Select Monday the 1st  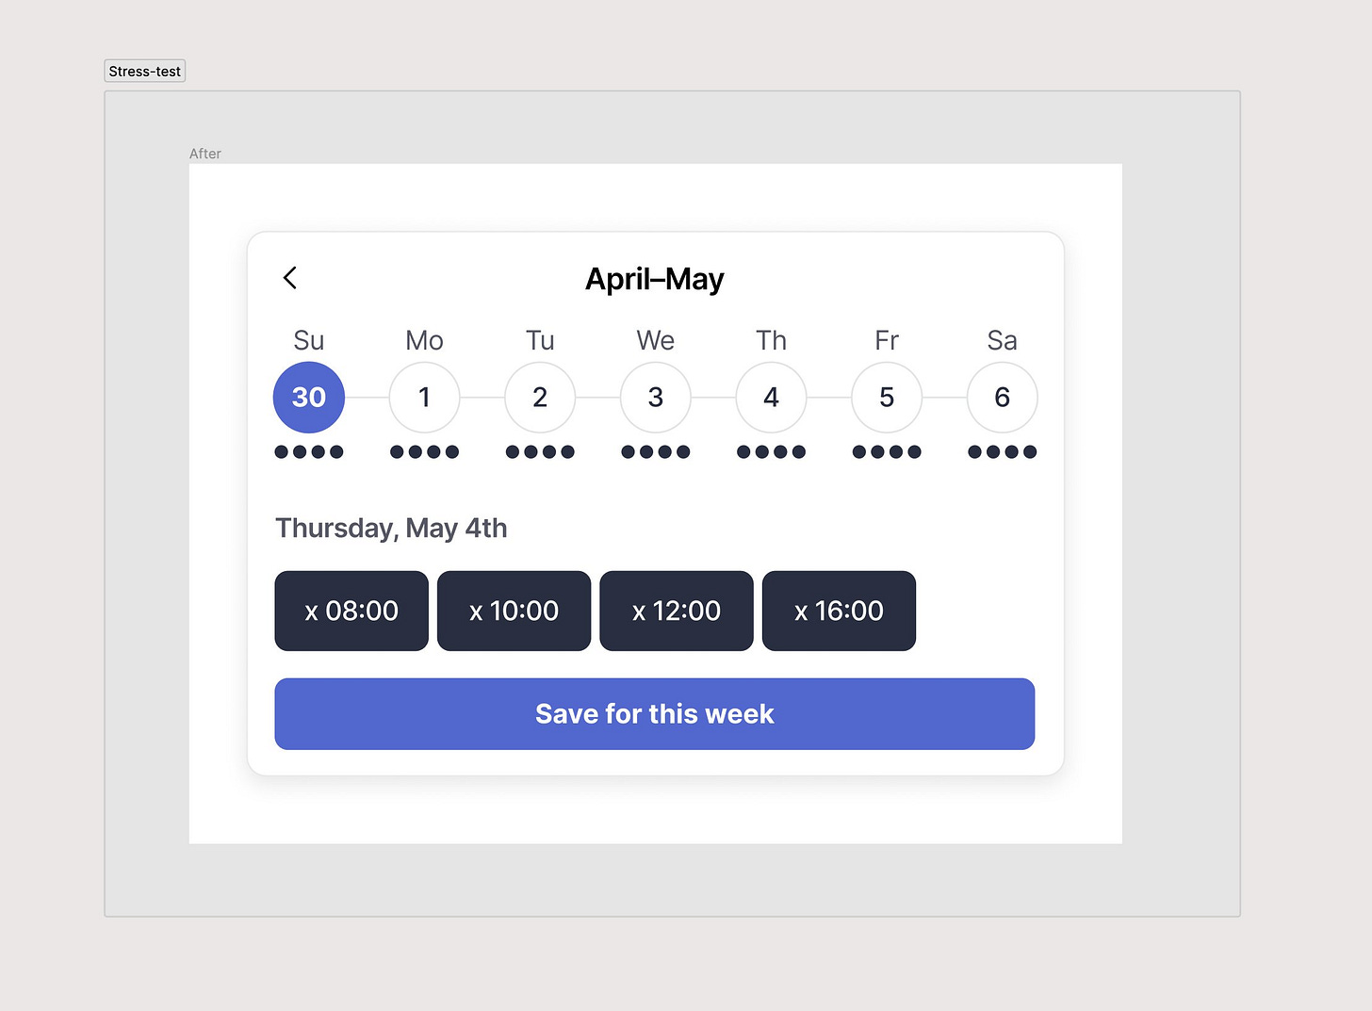424,397
